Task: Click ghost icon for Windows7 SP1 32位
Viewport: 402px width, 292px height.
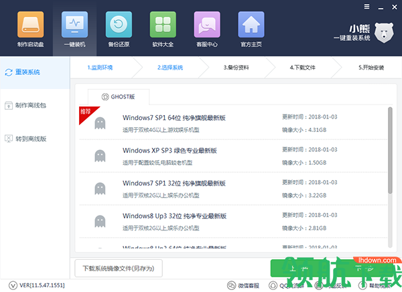Action: pos(100,189)
